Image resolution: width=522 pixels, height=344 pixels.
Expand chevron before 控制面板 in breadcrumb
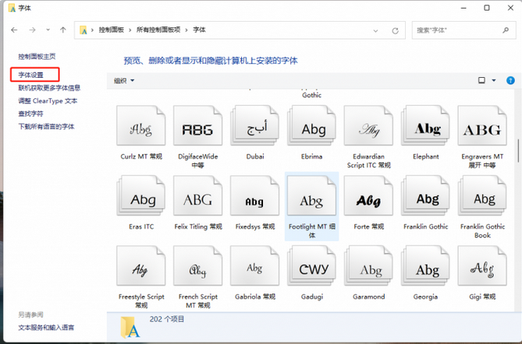pyautogui.click(x=92, y=30)
